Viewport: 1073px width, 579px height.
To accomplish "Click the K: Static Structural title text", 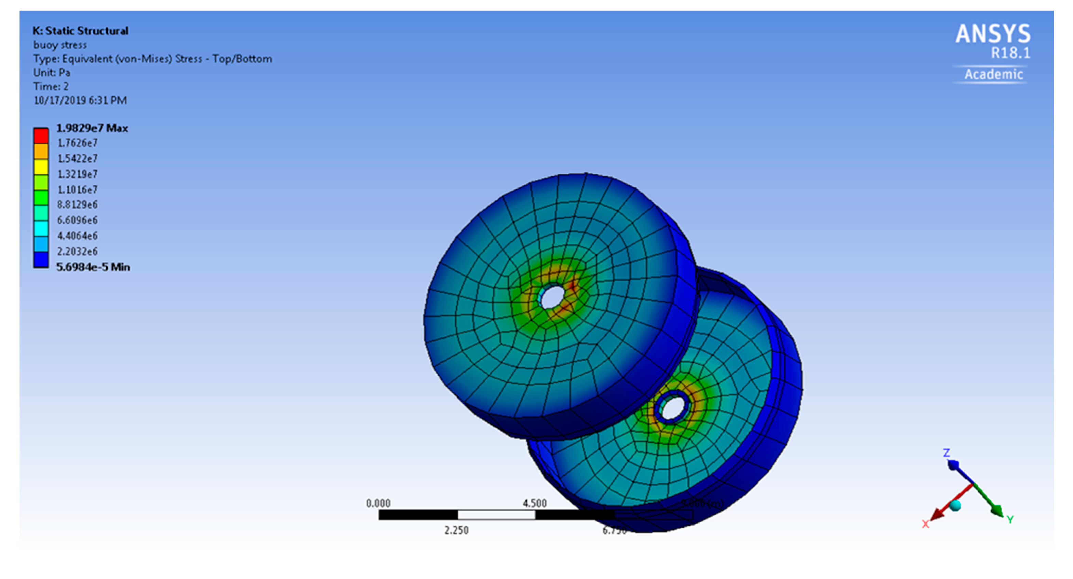I will pos(80,31).
